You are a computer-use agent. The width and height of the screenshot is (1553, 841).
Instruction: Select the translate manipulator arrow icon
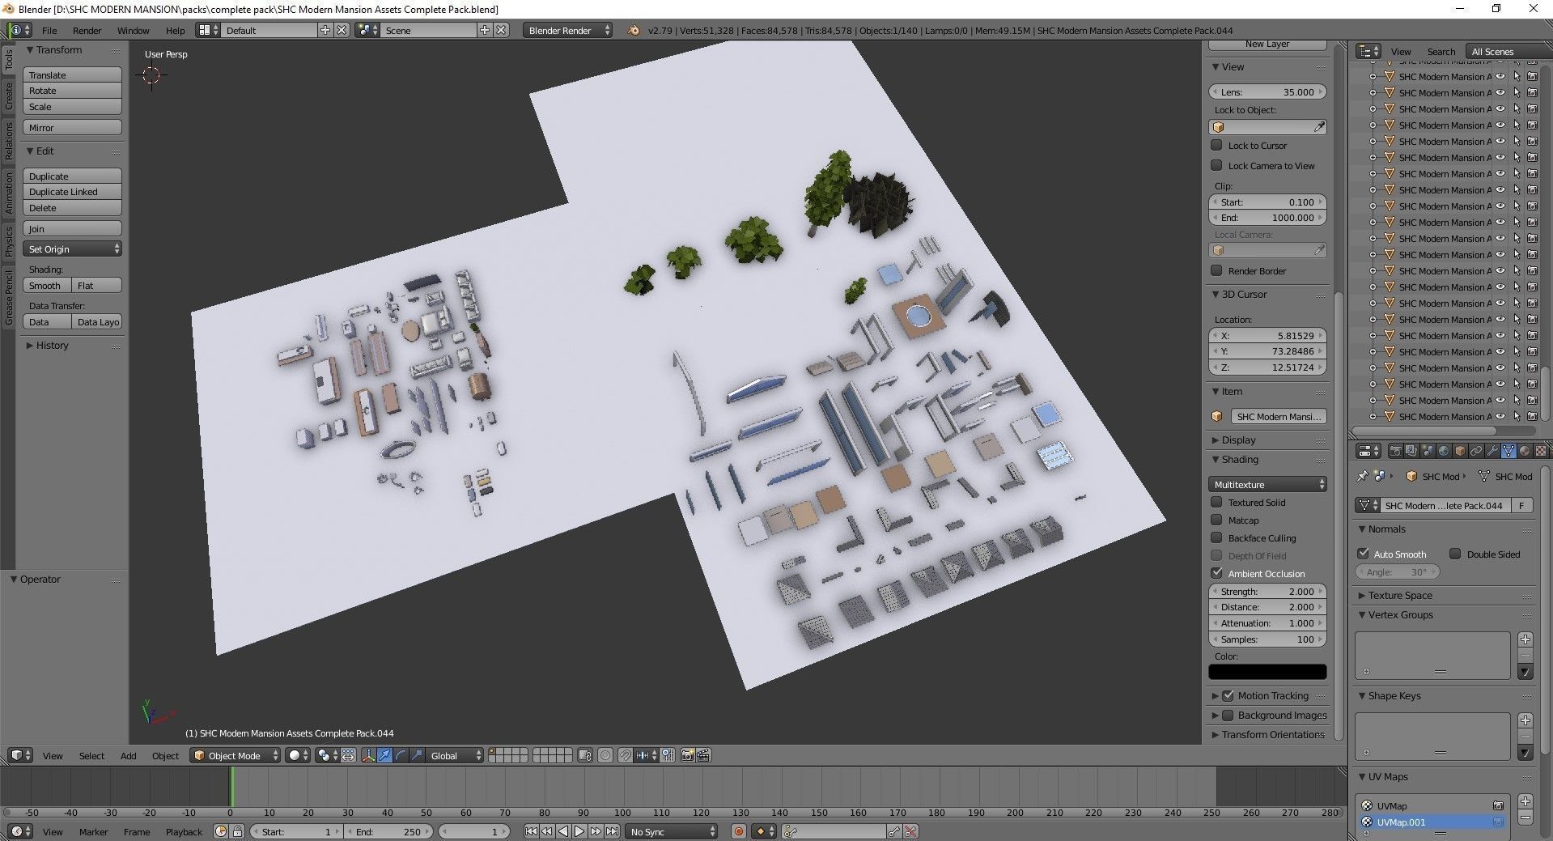[x=384, y=755]
